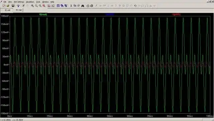The image size is (214, 121).
Task: Click the red trace label at right
Action: (x=176, y=14)
